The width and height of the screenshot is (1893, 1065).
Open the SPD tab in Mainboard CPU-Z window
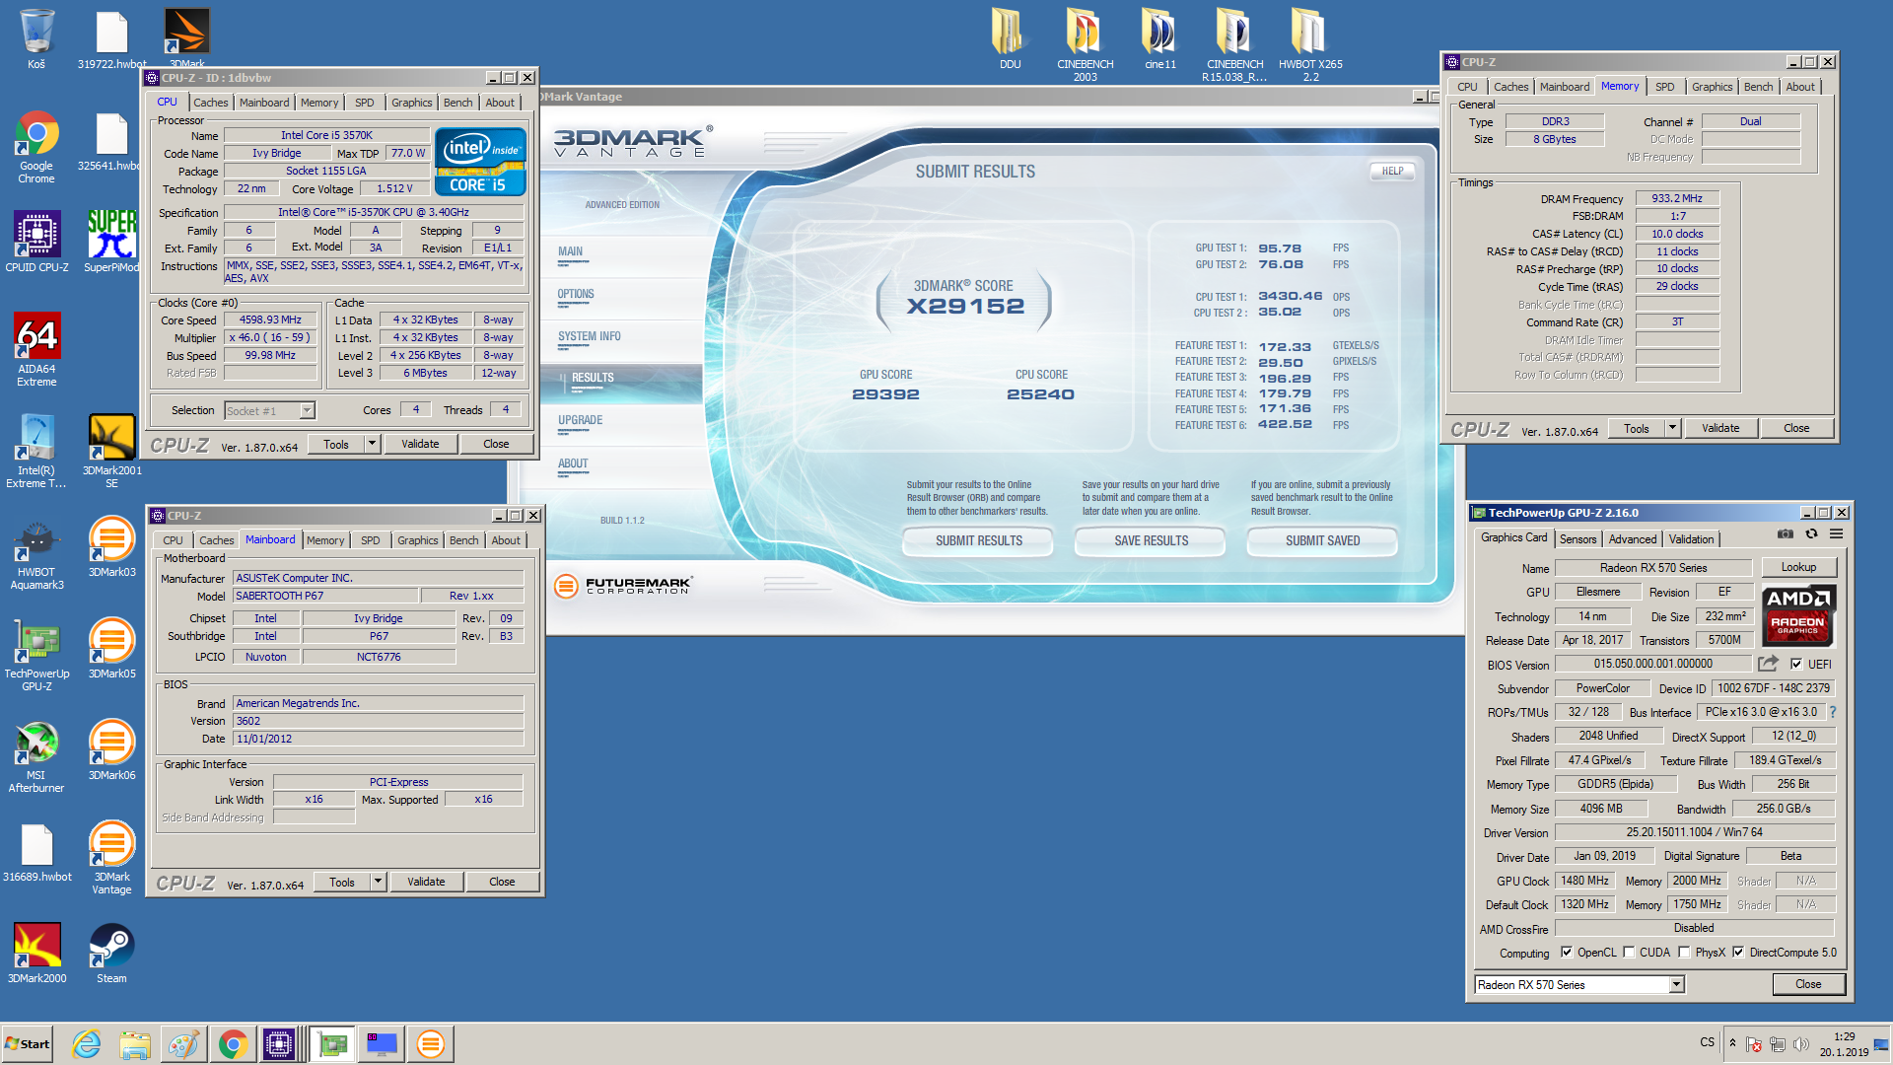click(370, 540)
